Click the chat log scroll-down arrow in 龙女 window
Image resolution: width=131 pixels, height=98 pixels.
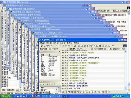click(126, 89)
